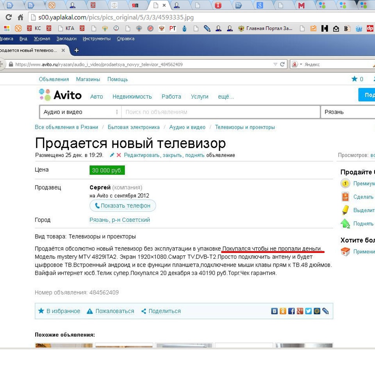Share the ad on Google Plus
Screen dimensions: 375x367
click(x=300, y=311)
